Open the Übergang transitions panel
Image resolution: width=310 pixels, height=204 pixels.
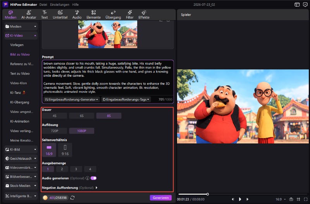(113, 15)
